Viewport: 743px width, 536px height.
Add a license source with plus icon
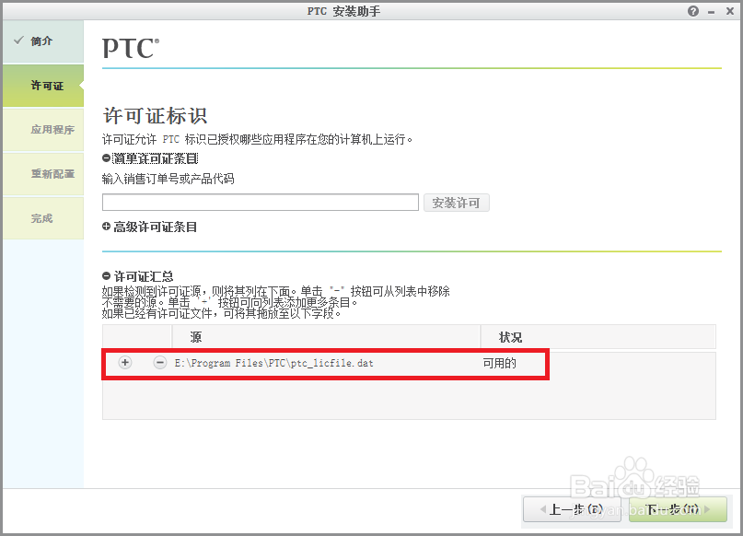tap(124, 363)
